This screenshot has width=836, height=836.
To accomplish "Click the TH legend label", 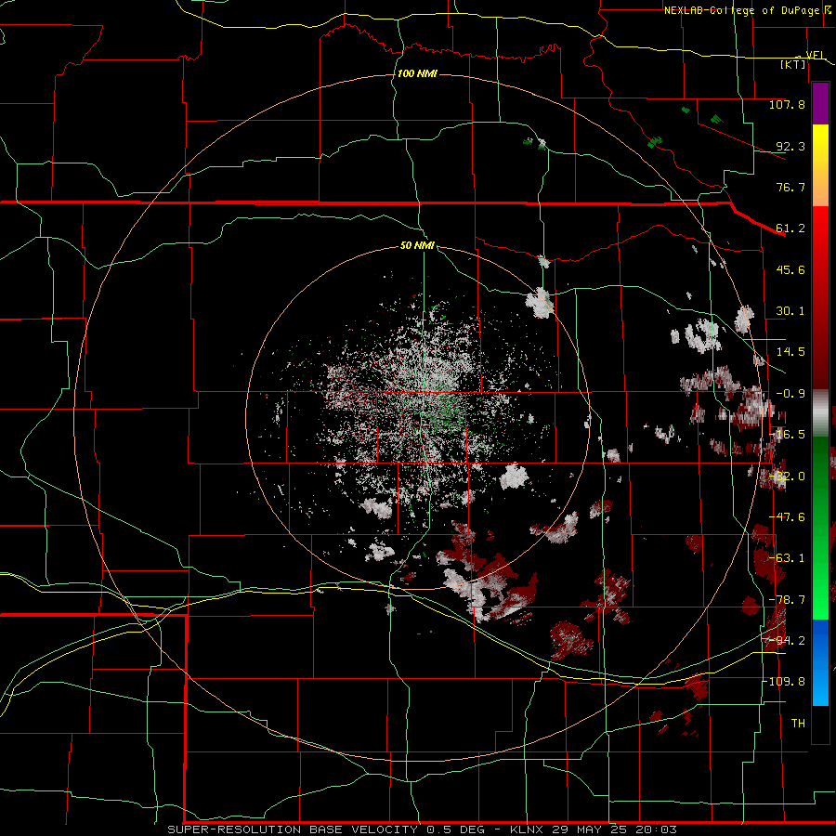I will coord(798,724).
